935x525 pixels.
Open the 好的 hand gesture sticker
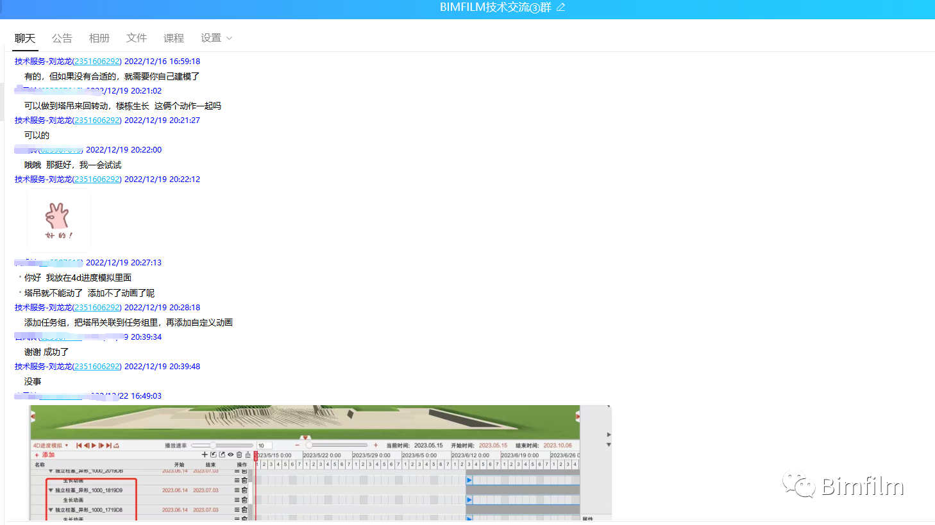point(58,221)
